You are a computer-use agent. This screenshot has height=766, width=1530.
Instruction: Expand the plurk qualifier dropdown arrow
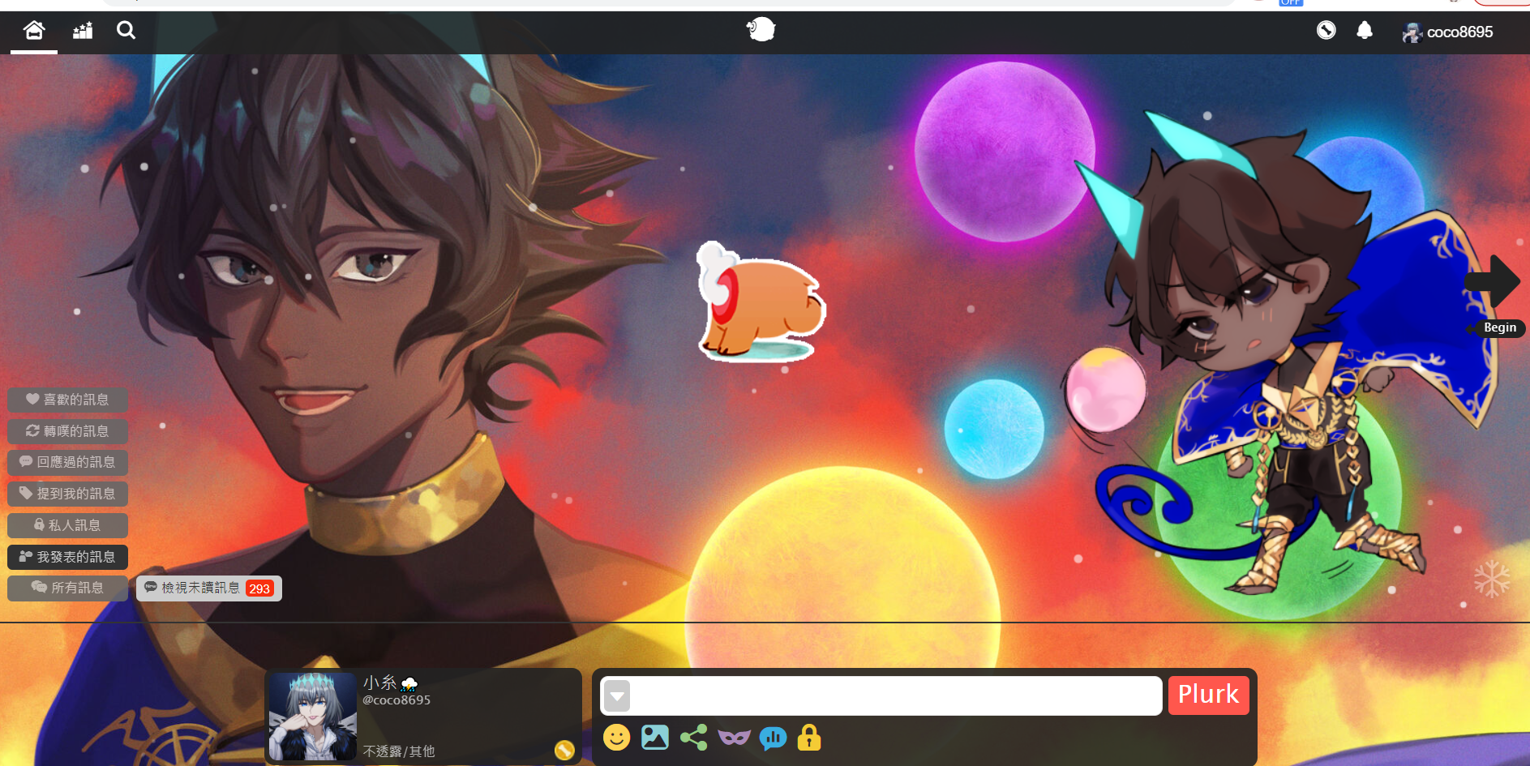pos(617,695)
